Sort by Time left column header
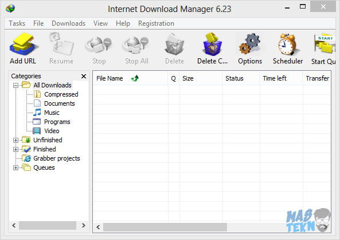The width and height of the screenshot is (340, 240). click(x=281, y=78)
